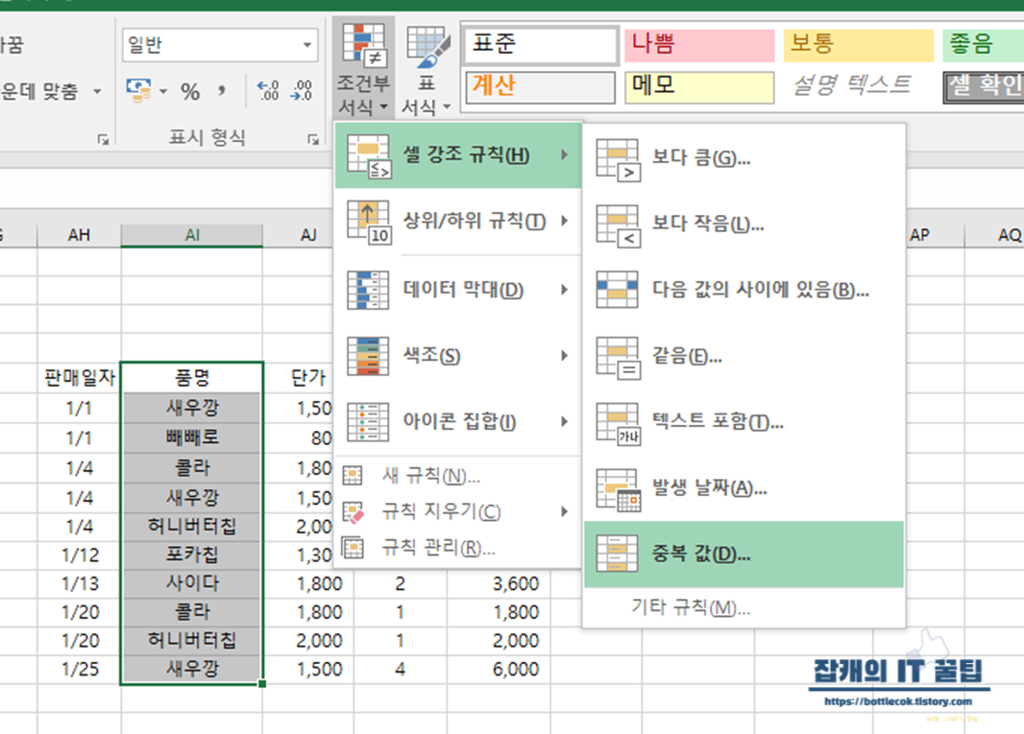
Task: Apply the 나쁨 cell style
Action: [698, 44]
